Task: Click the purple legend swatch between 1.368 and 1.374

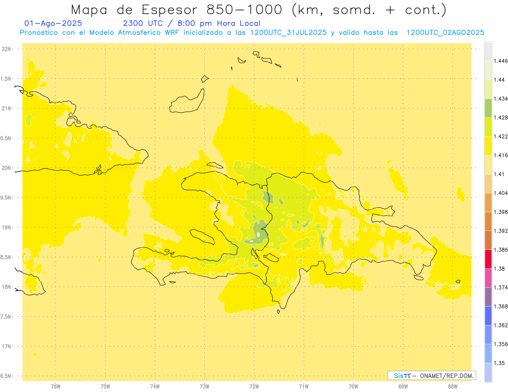Action: (488, 297)
